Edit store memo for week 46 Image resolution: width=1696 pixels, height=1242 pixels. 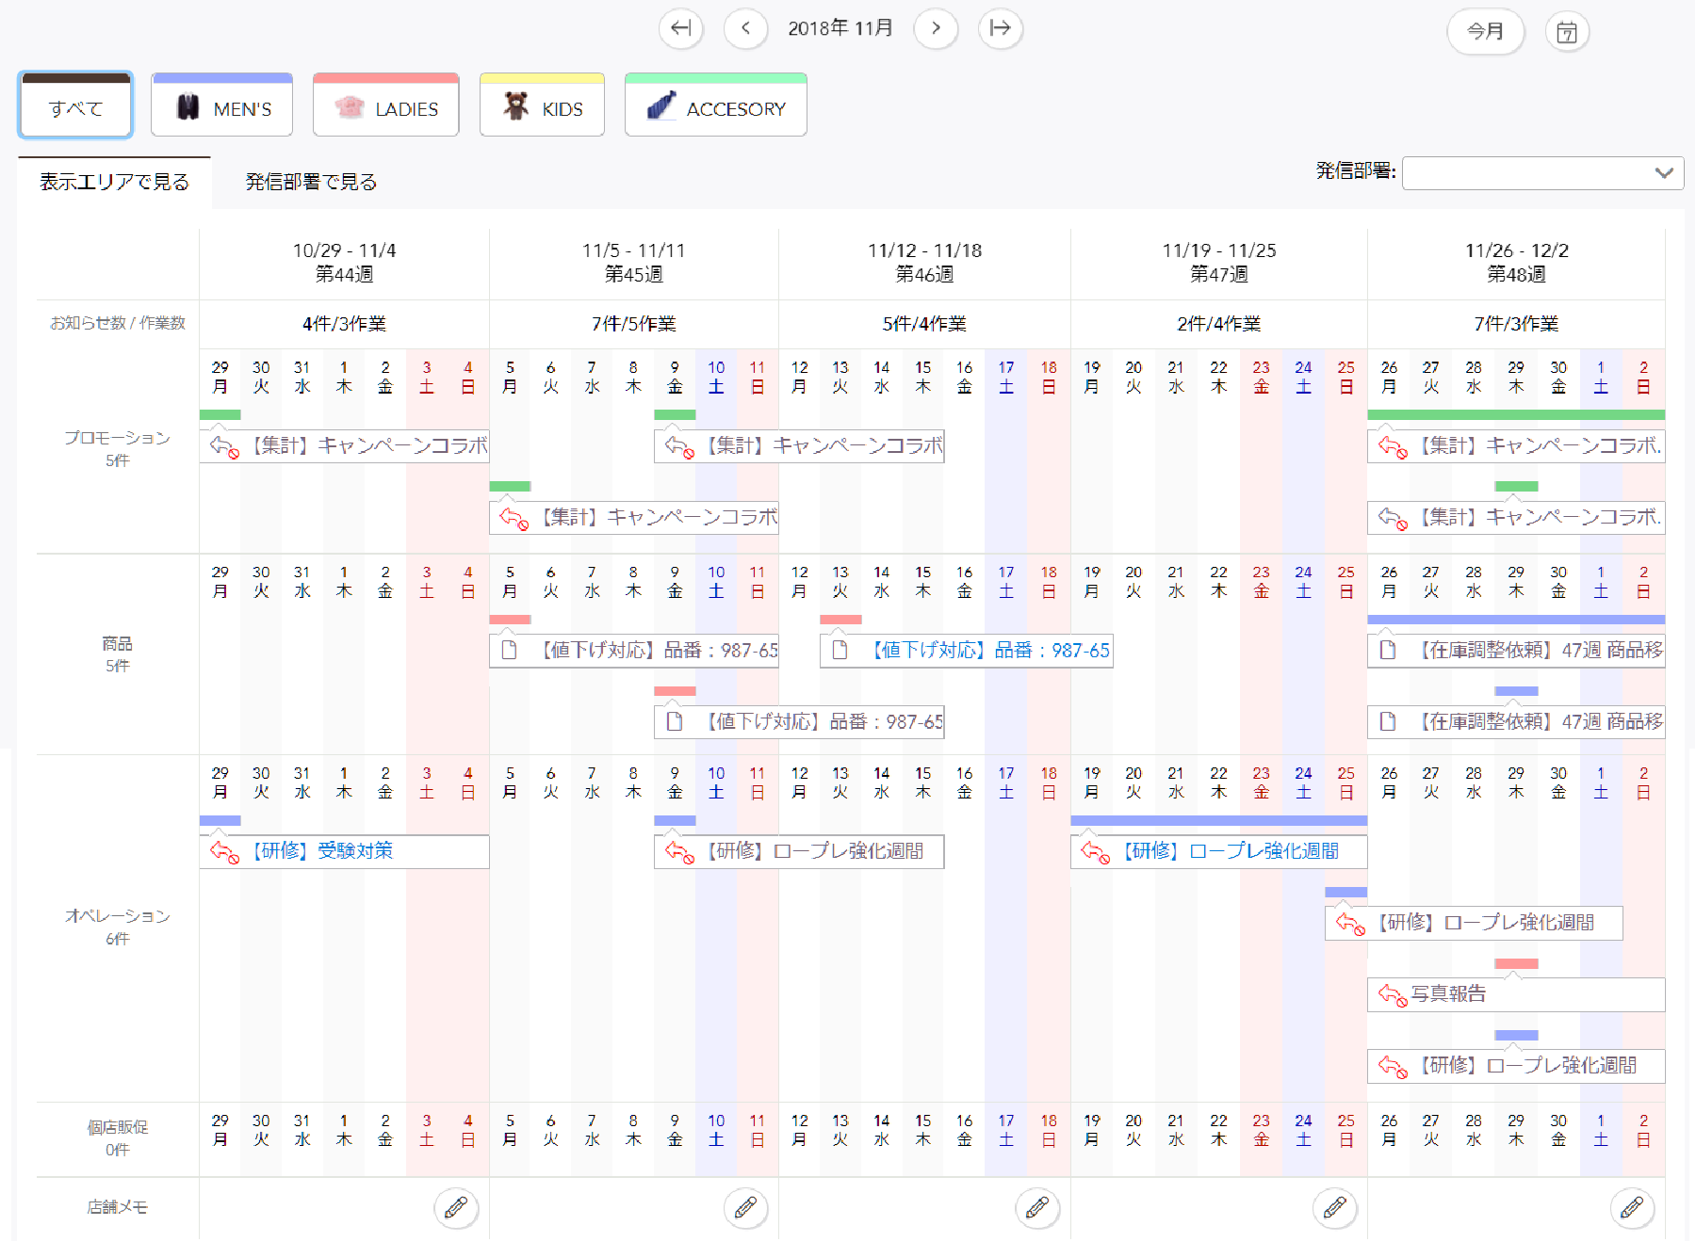tap(1037, 1207)
